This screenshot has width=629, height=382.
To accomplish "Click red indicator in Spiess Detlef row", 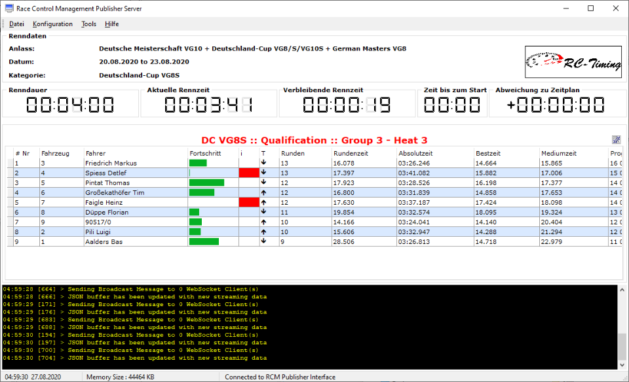I will click(249, 173).
